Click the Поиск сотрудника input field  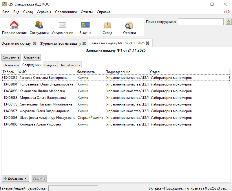point(200,22)
